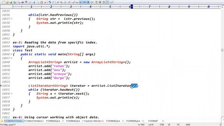Click the line "import java.util.*;"
This screenshot has height=126, width=224.
pyautogui.click(x=31, y=46)
